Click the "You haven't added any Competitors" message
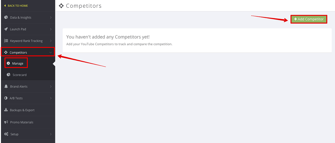 [108, 37]
